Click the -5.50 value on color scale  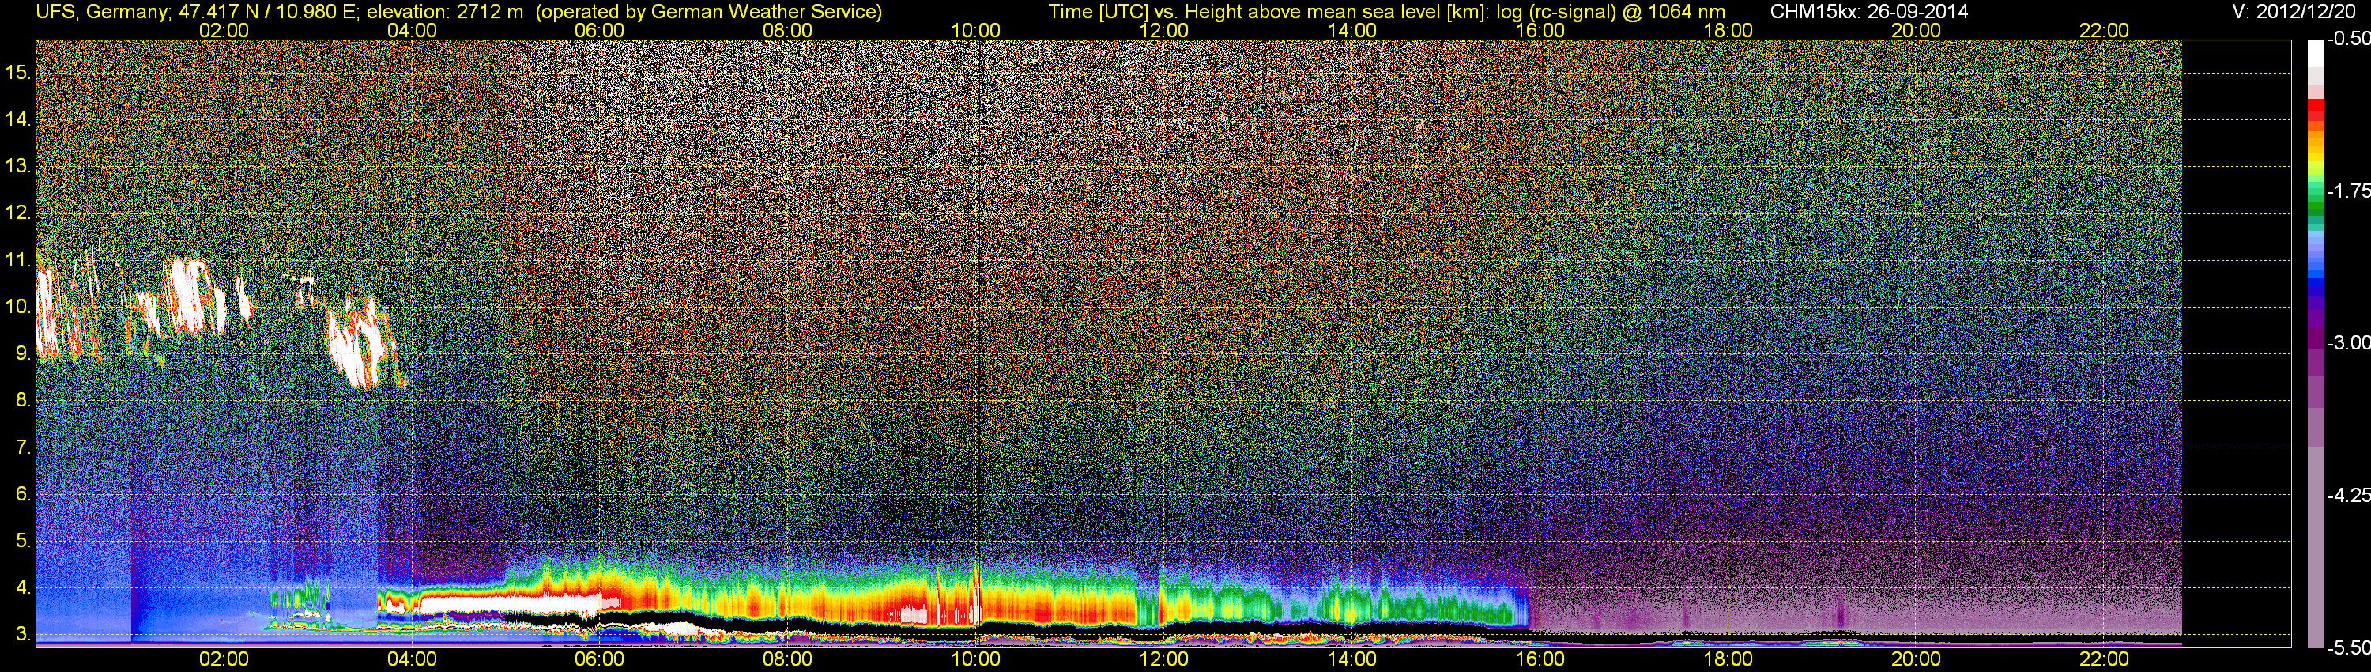click(x=2349, y=647)
